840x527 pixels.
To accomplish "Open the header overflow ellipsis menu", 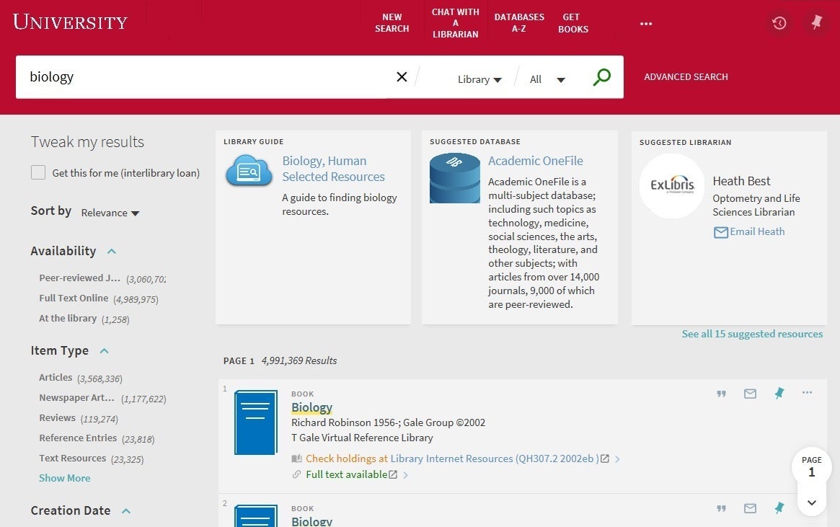I will 645,24.
